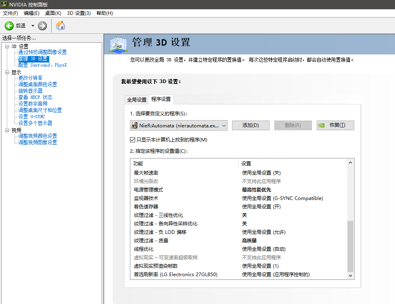The width and height of the screenshot is (395, 304).
Task: Click the grey Forward arrow icon
Action: 42,26
